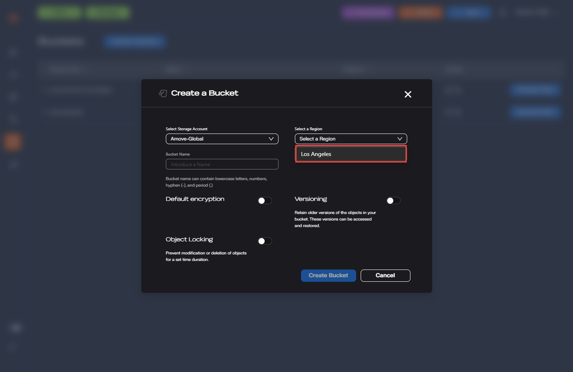Image resolution: width=573 pixels, height=372 pixels.
Task: Click the purple button in the top bar
Action: point(368,13)
